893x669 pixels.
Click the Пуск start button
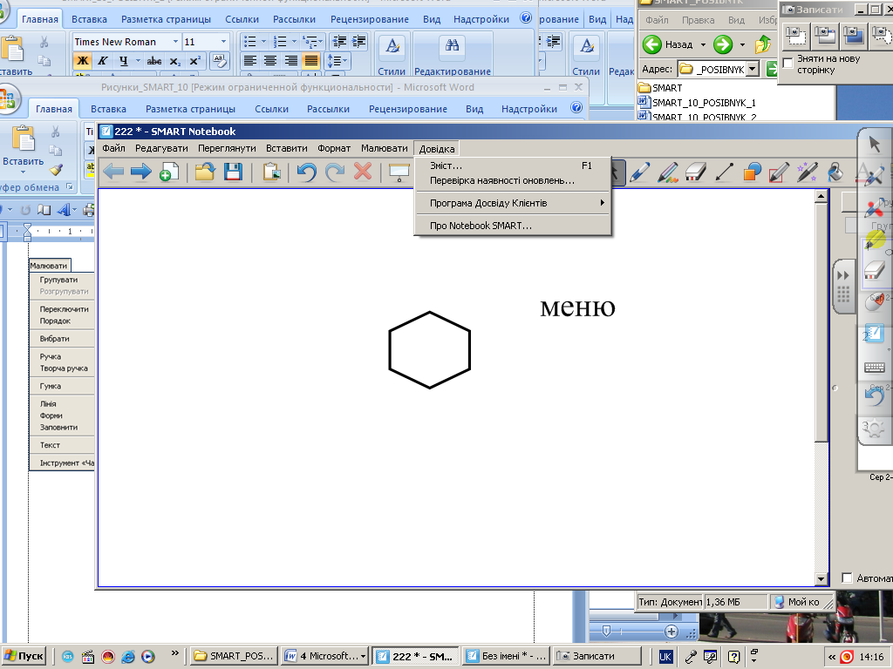(24, 656)
